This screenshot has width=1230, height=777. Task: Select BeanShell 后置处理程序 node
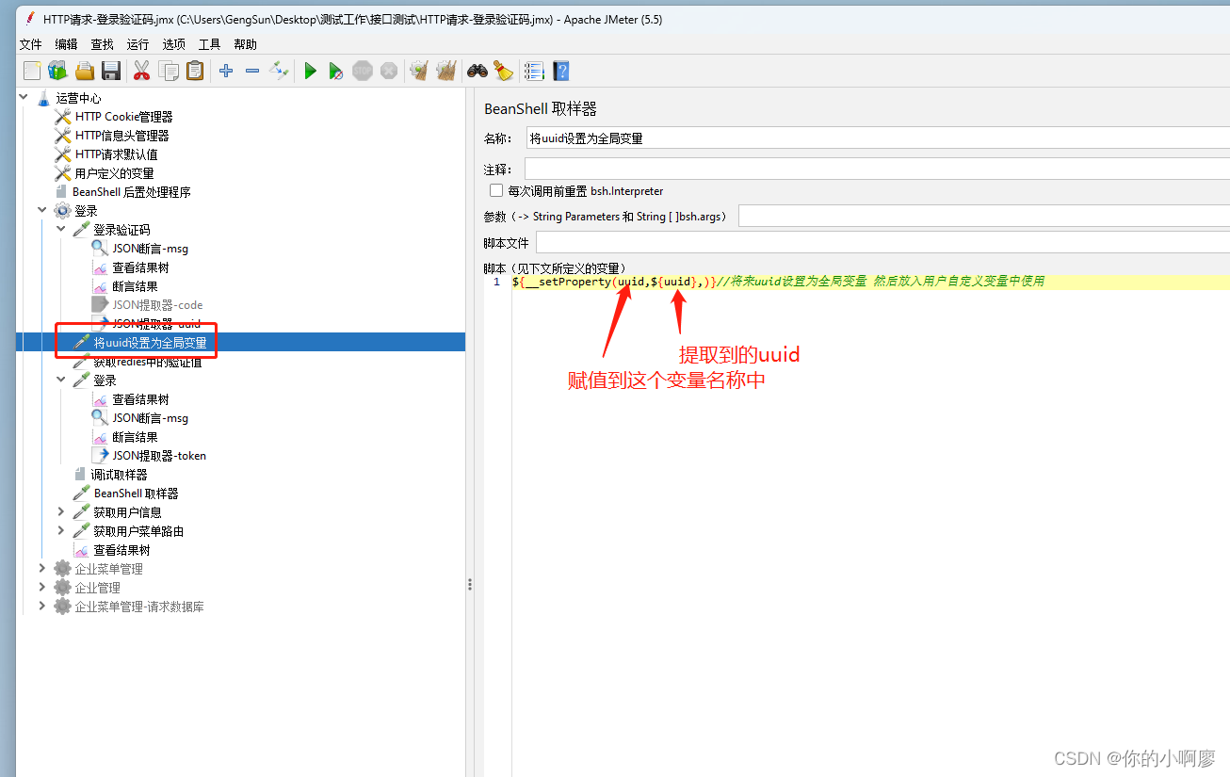coord(131,192)
